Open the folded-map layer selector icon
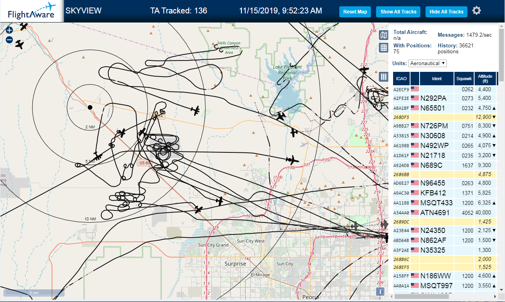 click(383, 36)
